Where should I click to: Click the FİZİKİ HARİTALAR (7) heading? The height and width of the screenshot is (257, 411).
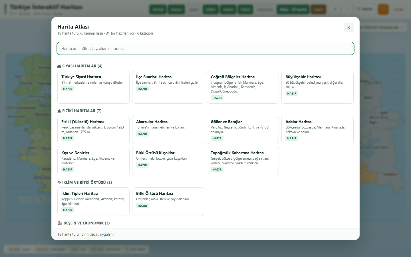(82, 111)
